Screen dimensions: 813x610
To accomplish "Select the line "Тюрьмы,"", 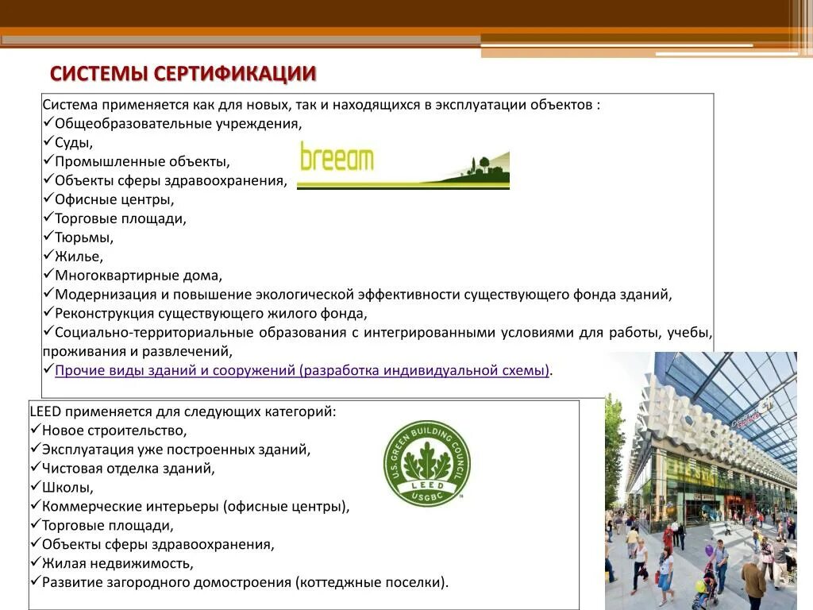I will click(84, 237).
